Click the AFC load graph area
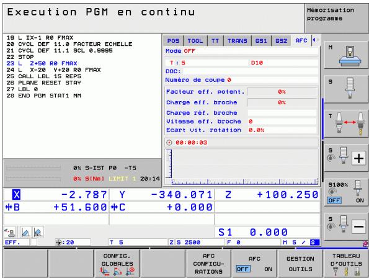Image resolution: width=369 pixels, height=278 pixels. point(242,167)
